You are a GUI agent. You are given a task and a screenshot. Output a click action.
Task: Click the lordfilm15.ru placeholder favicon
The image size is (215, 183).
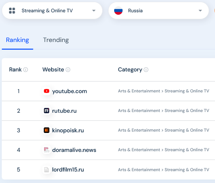47,170
